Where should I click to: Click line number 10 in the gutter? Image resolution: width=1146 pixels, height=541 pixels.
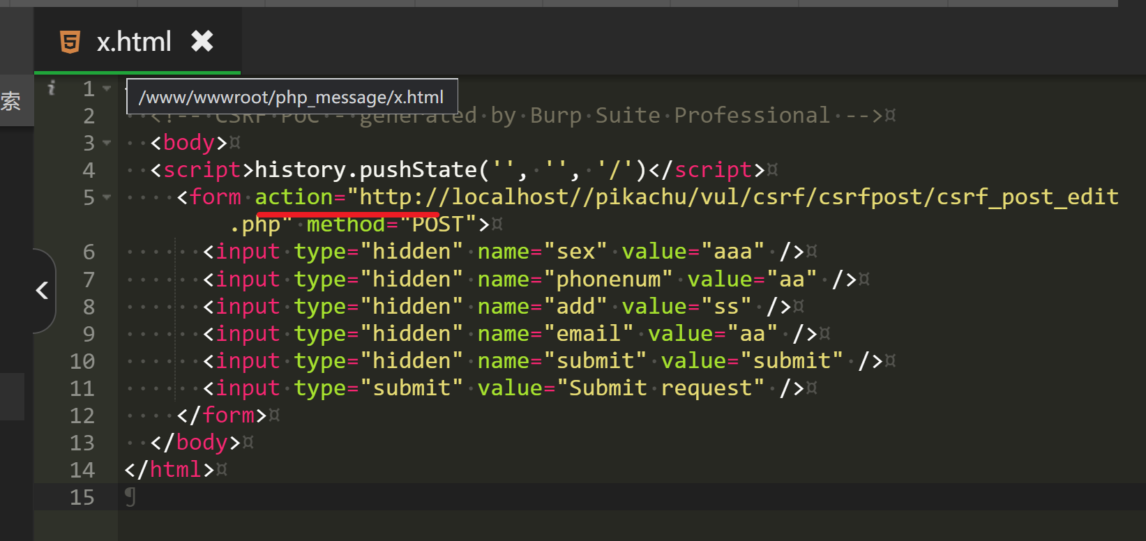tap(82, 361)
